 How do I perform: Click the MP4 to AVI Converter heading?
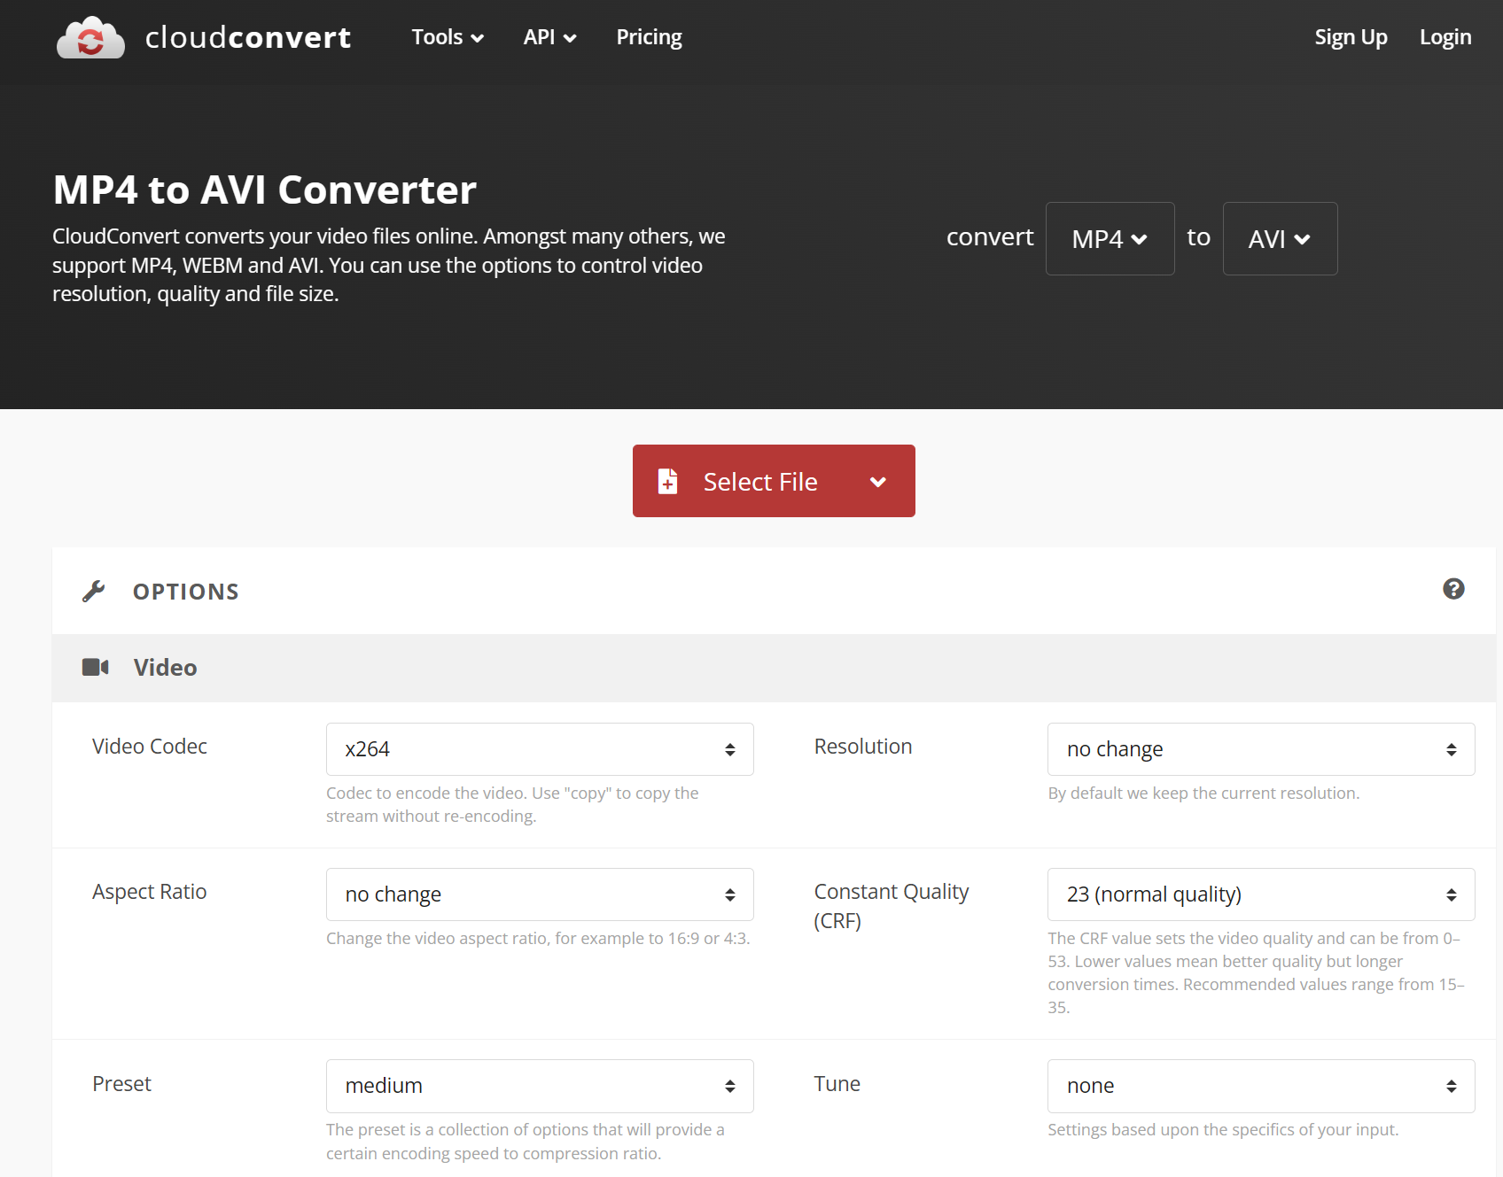click(264, 190)
